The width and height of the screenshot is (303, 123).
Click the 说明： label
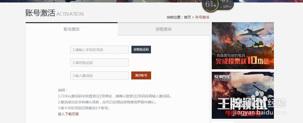point(63,90)
